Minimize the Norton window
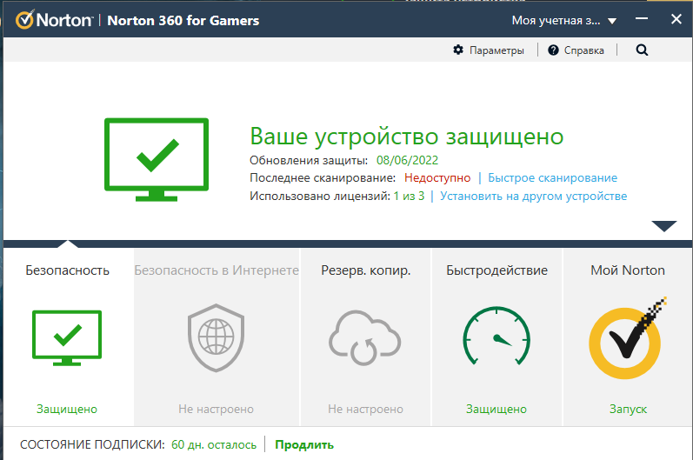This screenshot has height=460, width=693. 642,18
